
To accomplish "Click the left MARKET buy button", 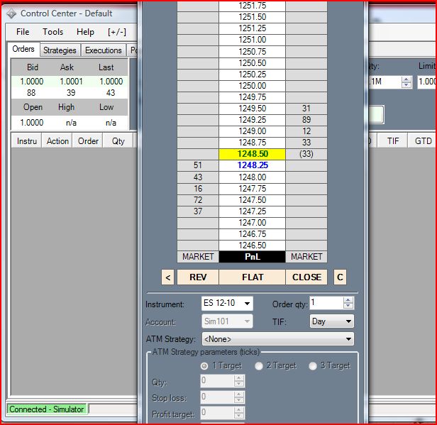I will click(198, 257).
